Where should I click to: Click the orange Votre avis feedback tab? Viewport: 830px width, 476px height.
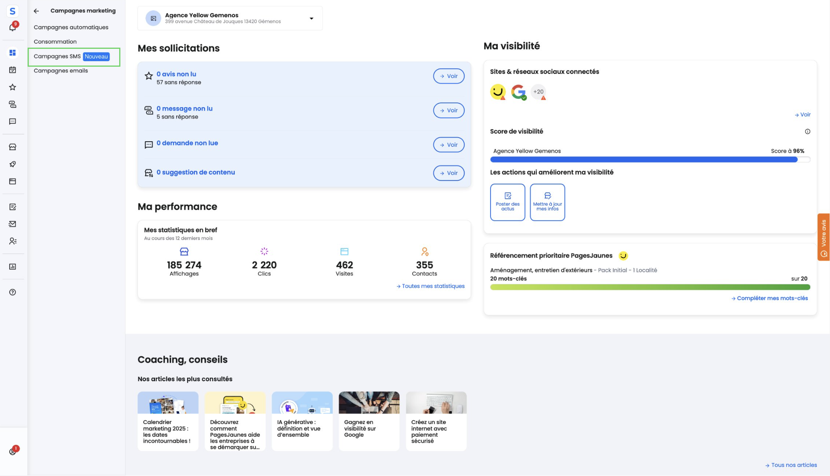click(824, 237)
